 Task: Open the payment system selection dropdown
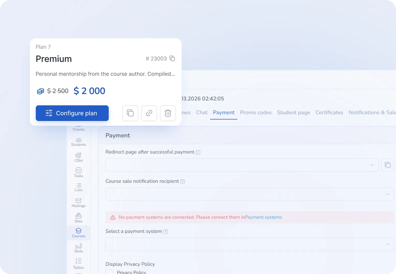tap(387, 244)
